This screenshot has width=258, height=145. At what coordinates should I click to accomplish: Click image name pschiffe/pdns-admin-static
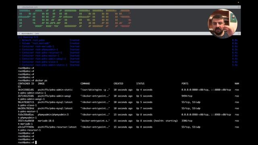(55, 90)
